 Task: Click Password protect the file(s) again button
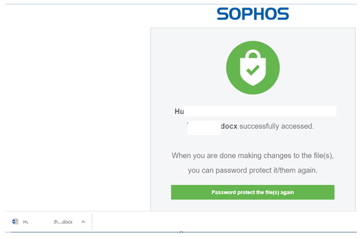pyautogui.click(x=253, y=192)
